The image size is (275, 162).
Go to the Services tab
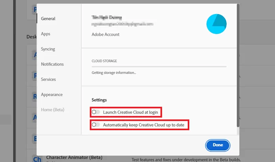point(48,79)
